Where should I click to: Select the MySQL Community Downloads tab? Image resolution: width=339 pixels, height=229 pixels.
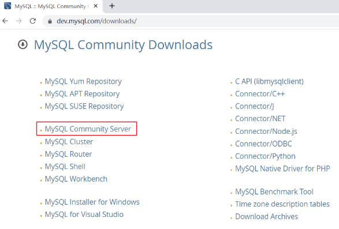click(51, 6)
